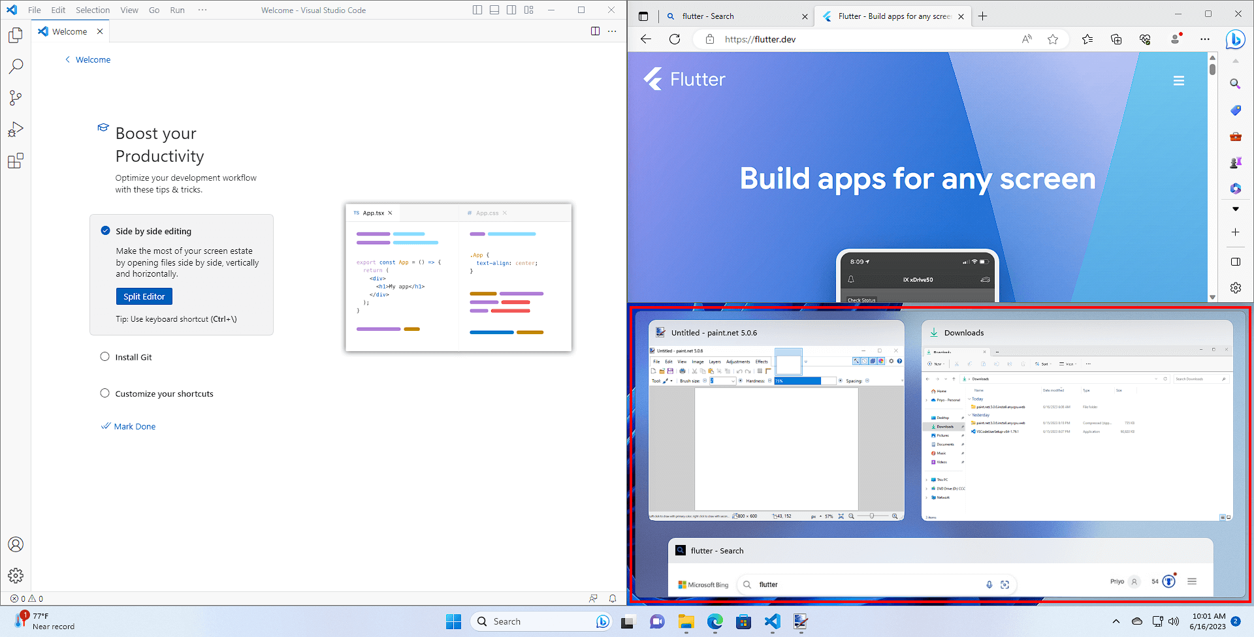This screenshot has height=637, width=1254.
Task: Click the Read aloud icon in Edge address bar
Action: click(1027, 39)
